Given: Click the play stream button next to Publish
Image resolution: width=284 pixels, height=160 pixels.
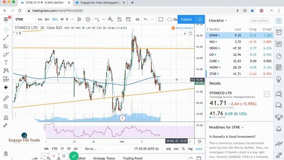Looking at the screenshot, I should pyautogui.click(x=200, y=20).
